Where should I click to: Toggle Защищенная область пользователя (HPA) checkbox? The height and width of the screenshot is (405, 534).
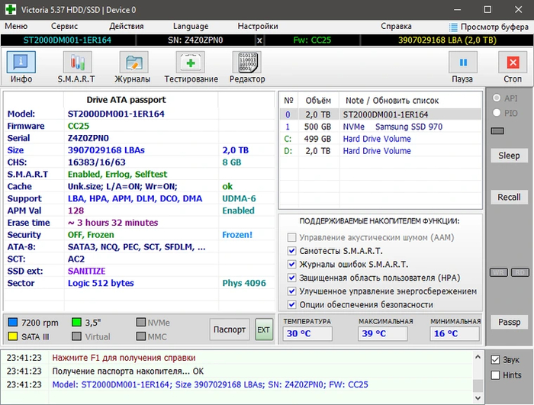tap(291, 278)
